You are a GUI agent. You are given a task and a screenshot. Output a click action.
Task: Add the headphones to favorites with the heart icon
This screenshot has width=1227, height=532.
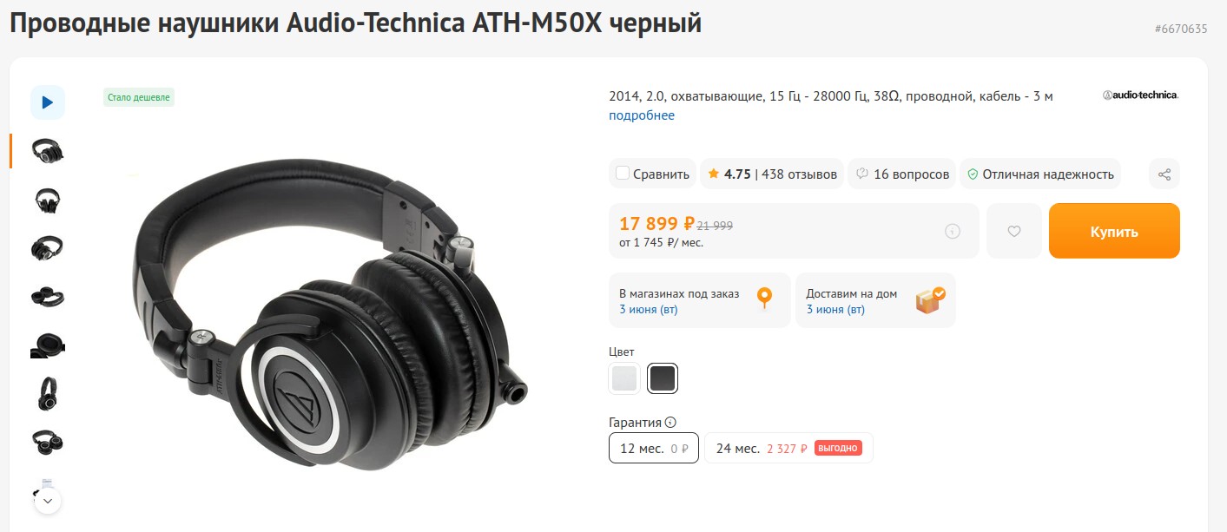[x=1013, y=231]
